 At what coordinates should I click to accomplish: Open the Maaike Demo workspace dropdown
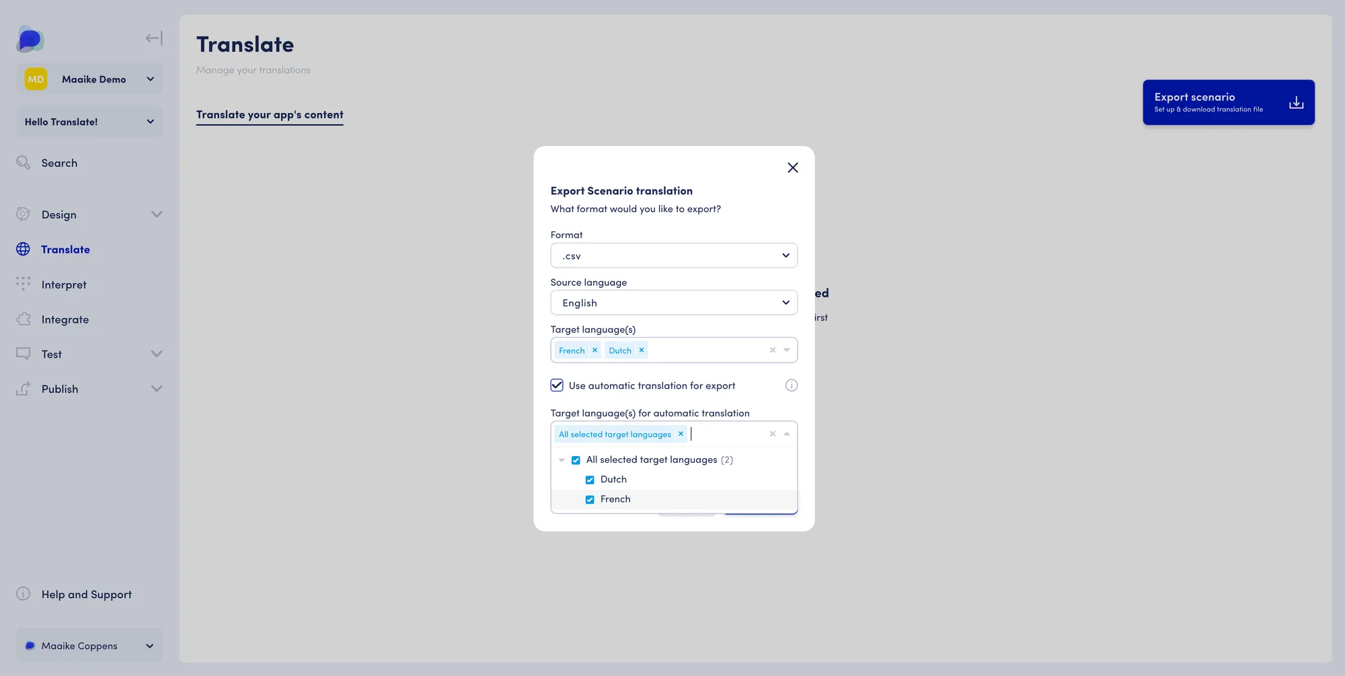pyautogui.click(x=89, y=79)
